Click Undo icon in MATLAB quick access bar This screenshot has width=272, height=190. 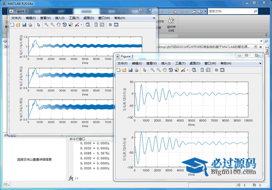pos(181,11)
